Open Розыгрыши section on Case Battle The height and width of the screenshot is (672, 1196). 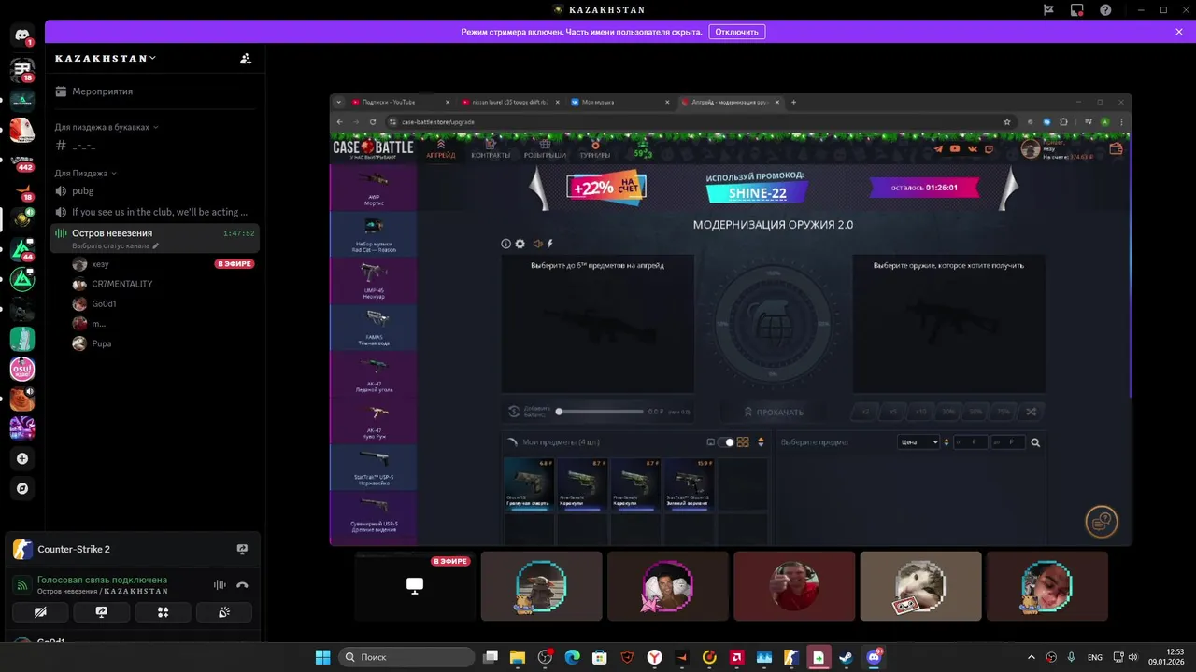tap(545, 149)
